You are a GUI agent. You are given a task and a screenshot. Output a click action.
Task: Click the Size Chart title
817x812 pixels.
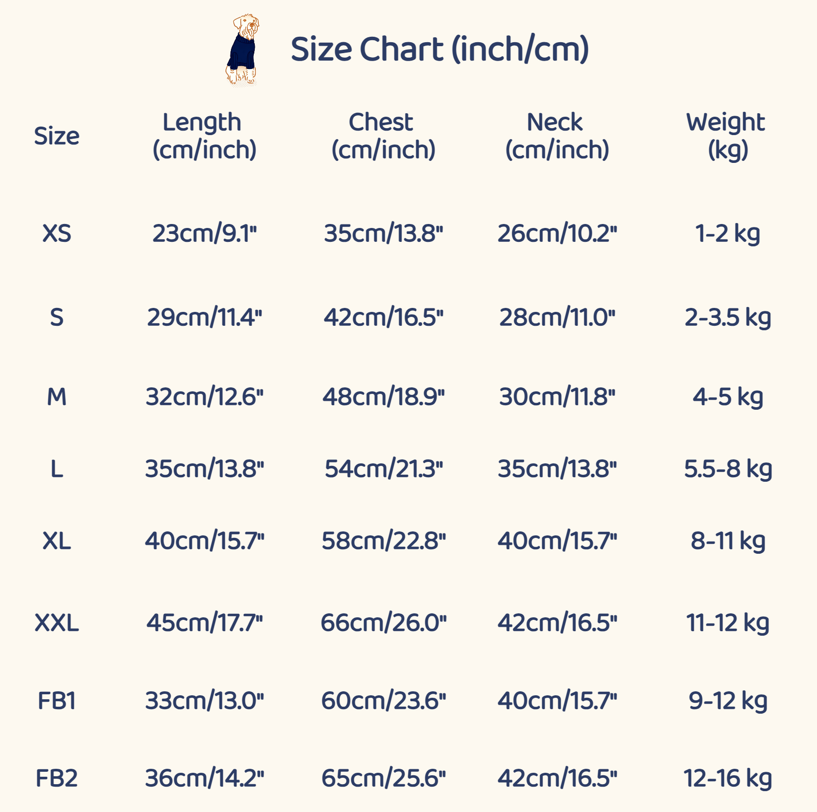440,49
